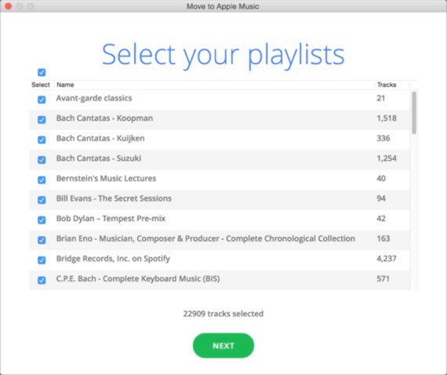Click the 22909 tracks selected text
The height and width of the screenshot is (375, 447).
[x=223, y=314]
